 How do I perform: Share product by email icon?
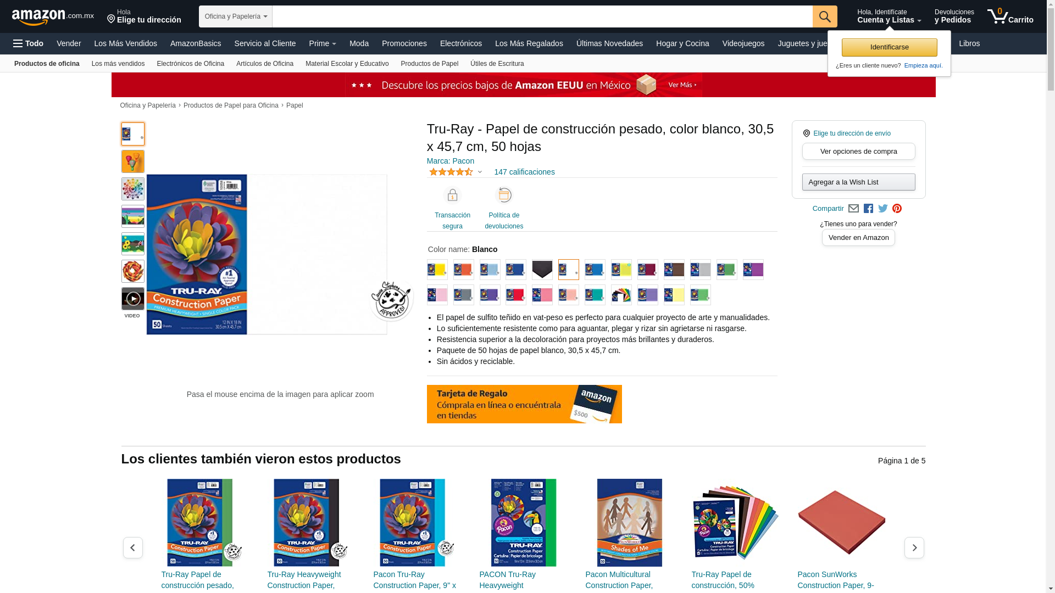coord(853,209)
